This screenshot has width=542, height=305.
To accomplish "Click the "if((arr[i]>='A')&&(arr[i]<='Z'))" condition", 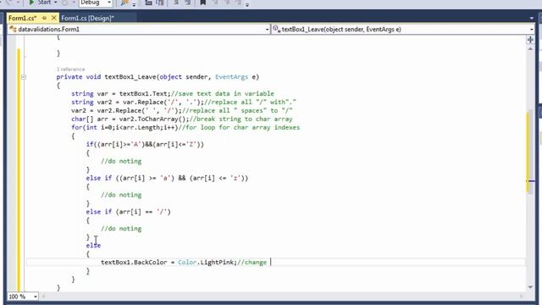I will [145, 144].
